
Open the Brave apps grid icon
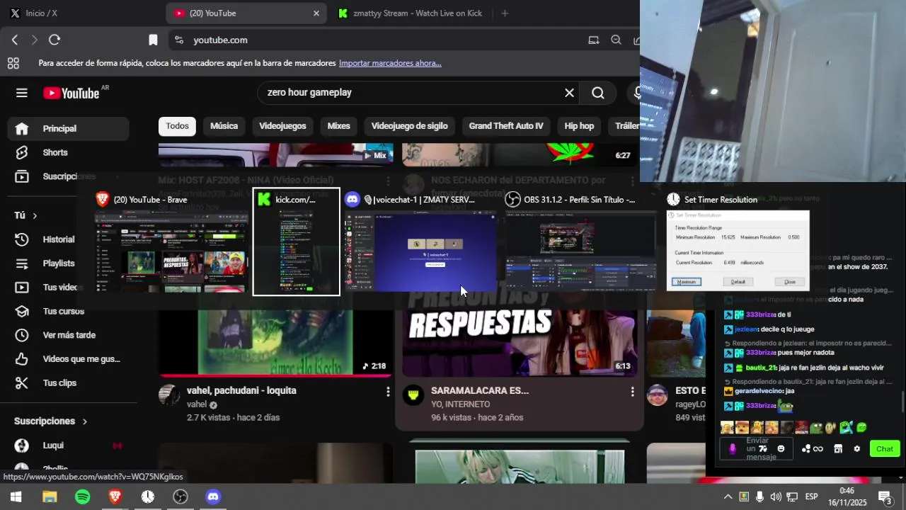click(13, 63)
